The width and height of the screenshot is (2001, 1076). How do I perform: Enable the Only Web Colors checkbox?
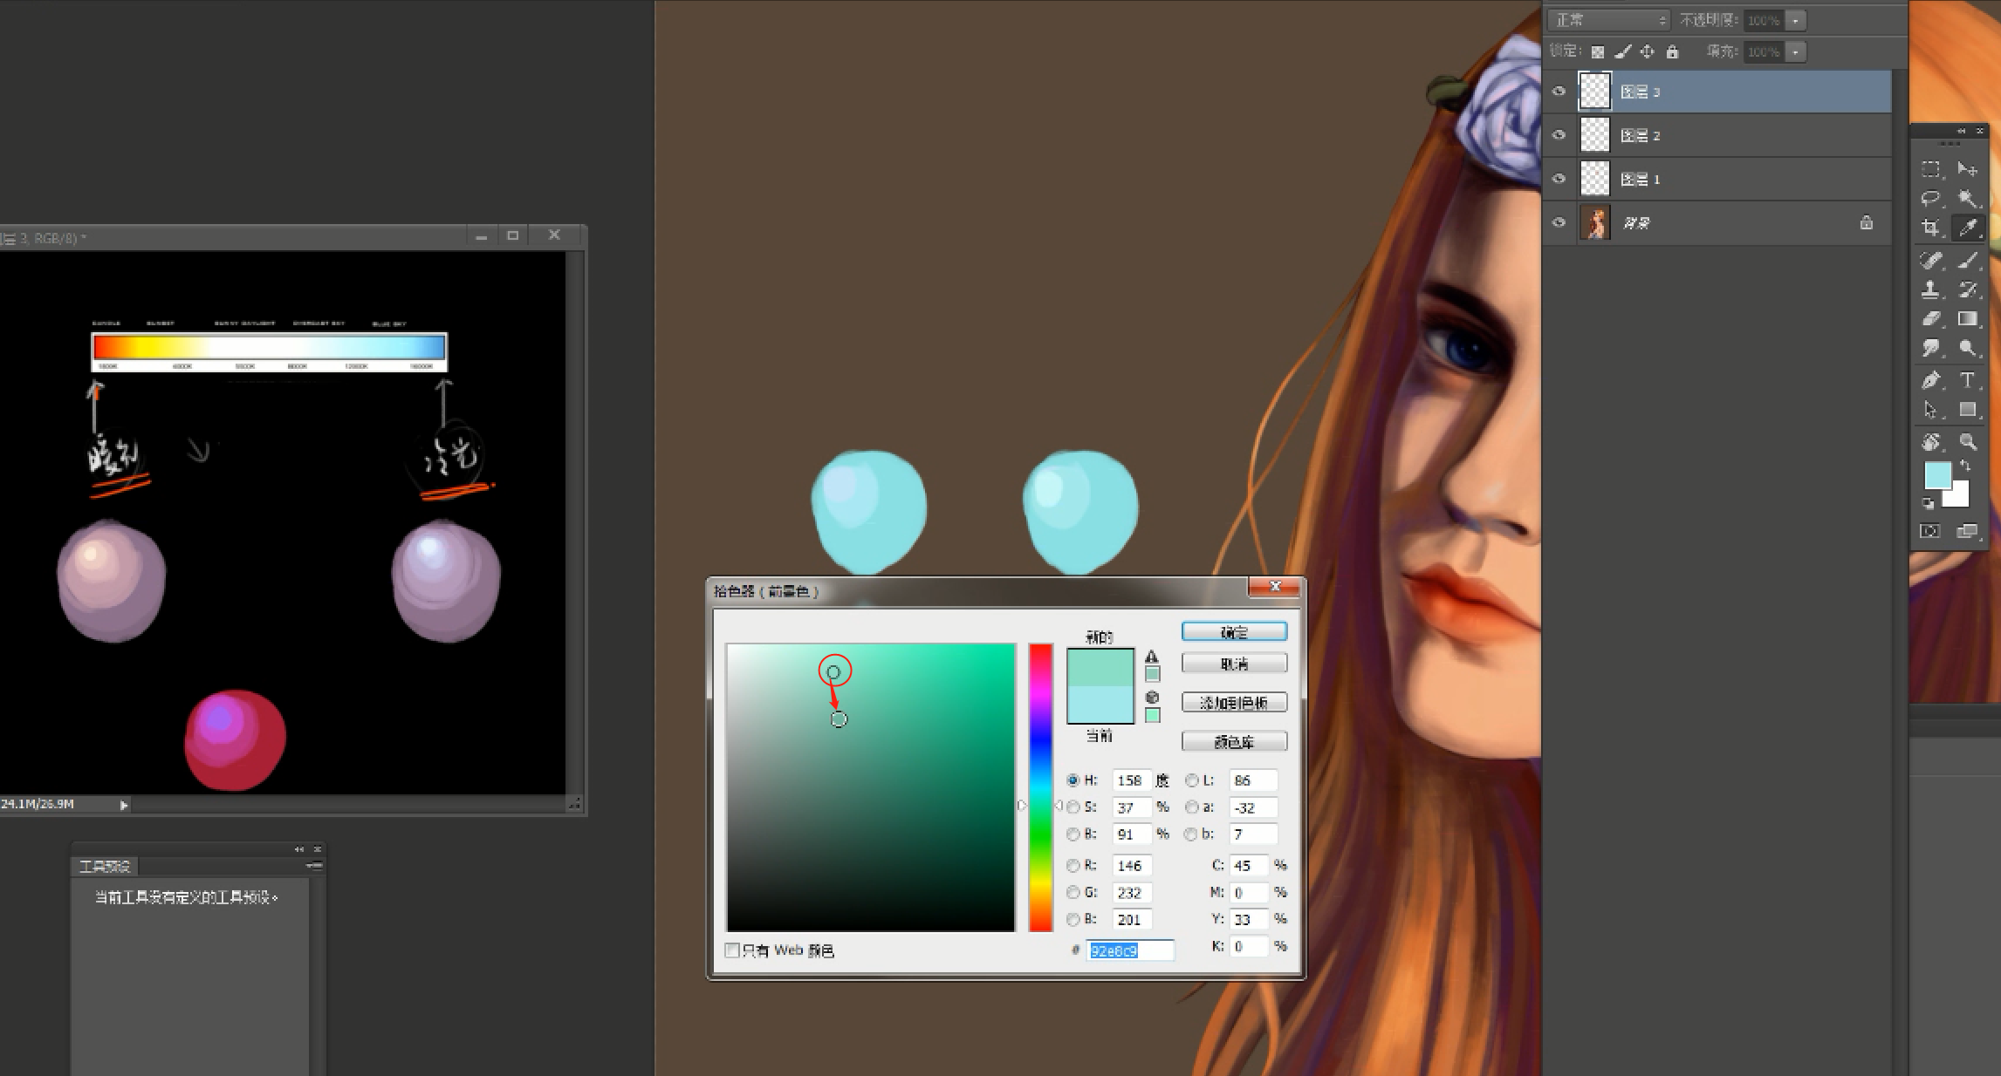(x=732, y=950)
